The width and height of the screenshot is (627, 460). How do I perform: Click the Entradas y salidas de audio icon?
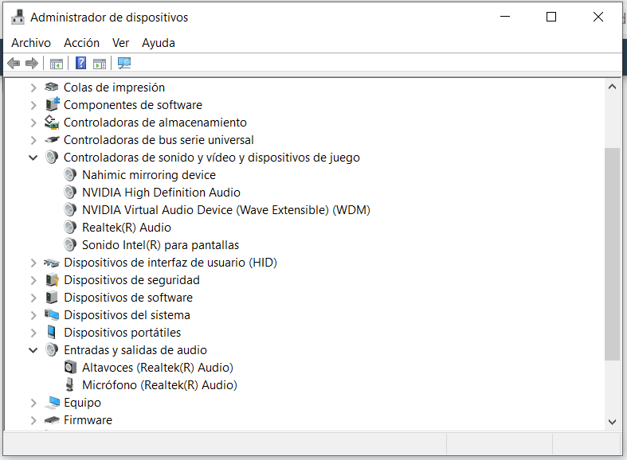tap(52, 350)
